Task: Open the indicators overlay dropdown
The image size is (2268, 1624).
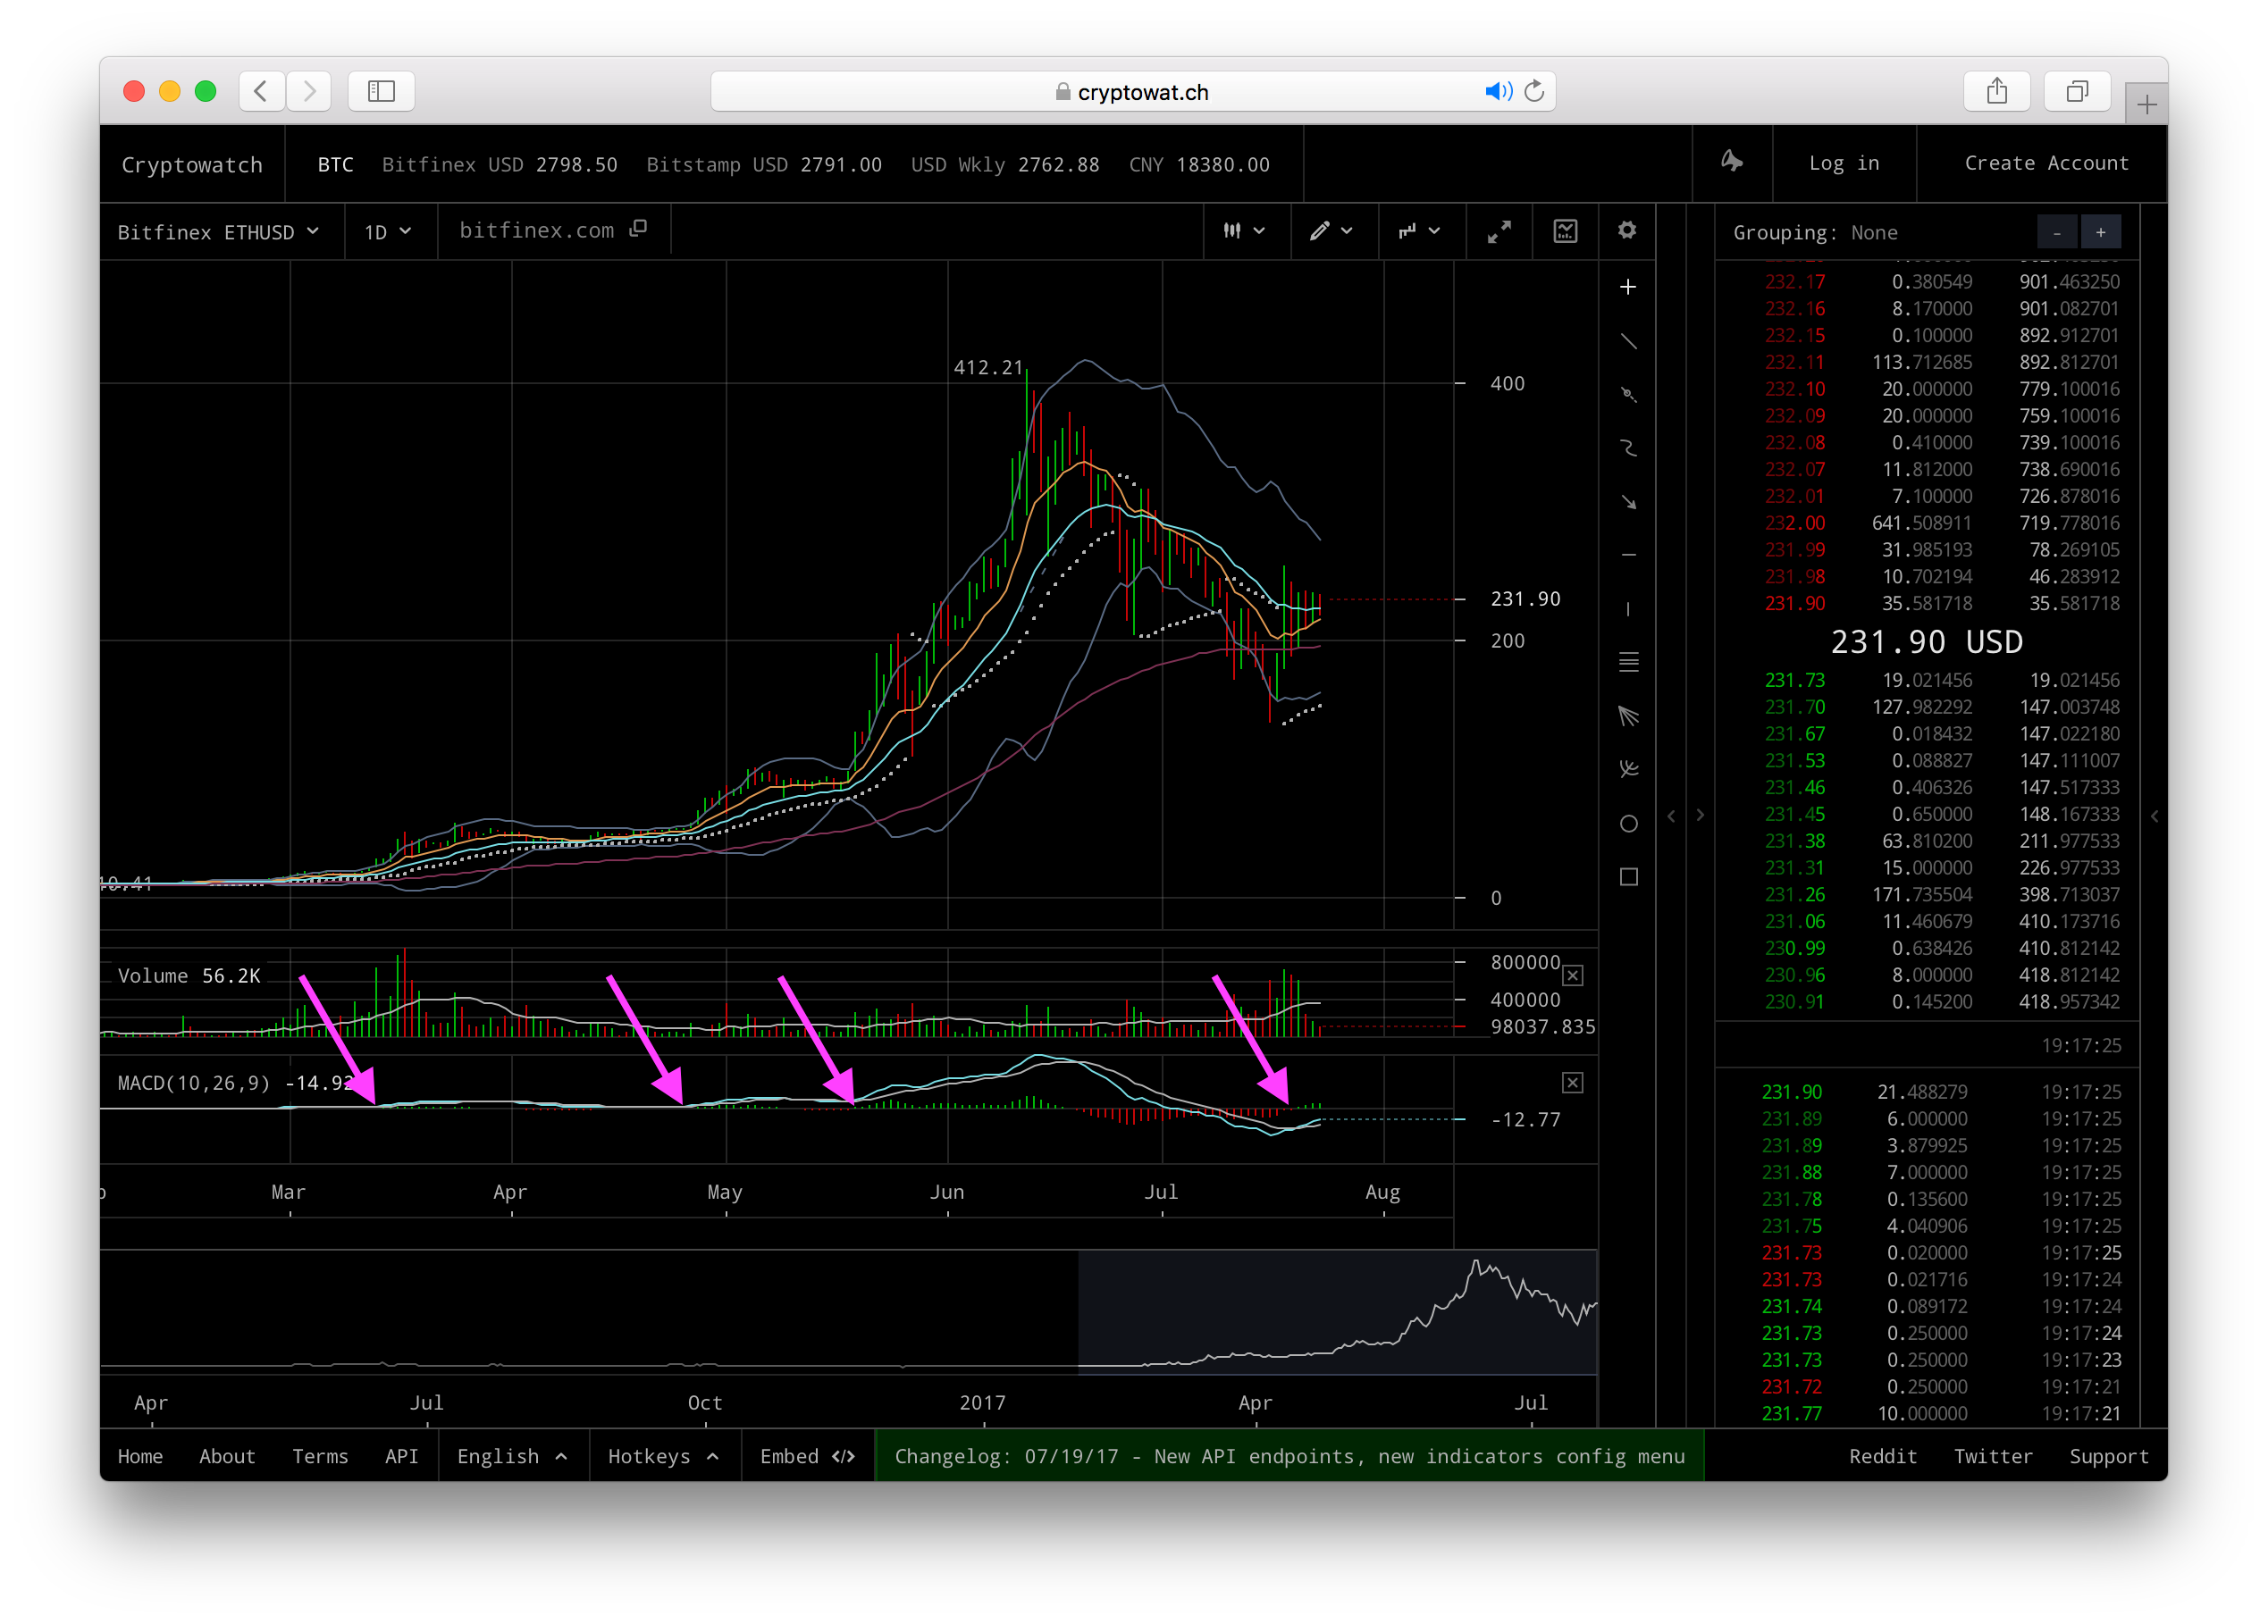Action: click(1420, 230)
